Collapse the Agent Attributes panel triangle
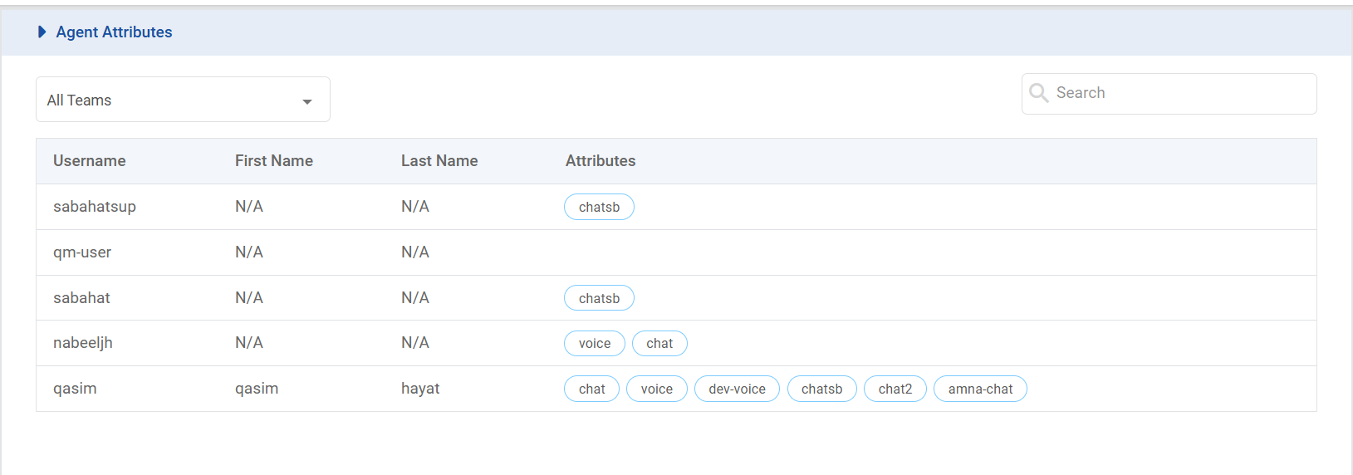This screenshot has width=1353, height=475. 42,32
